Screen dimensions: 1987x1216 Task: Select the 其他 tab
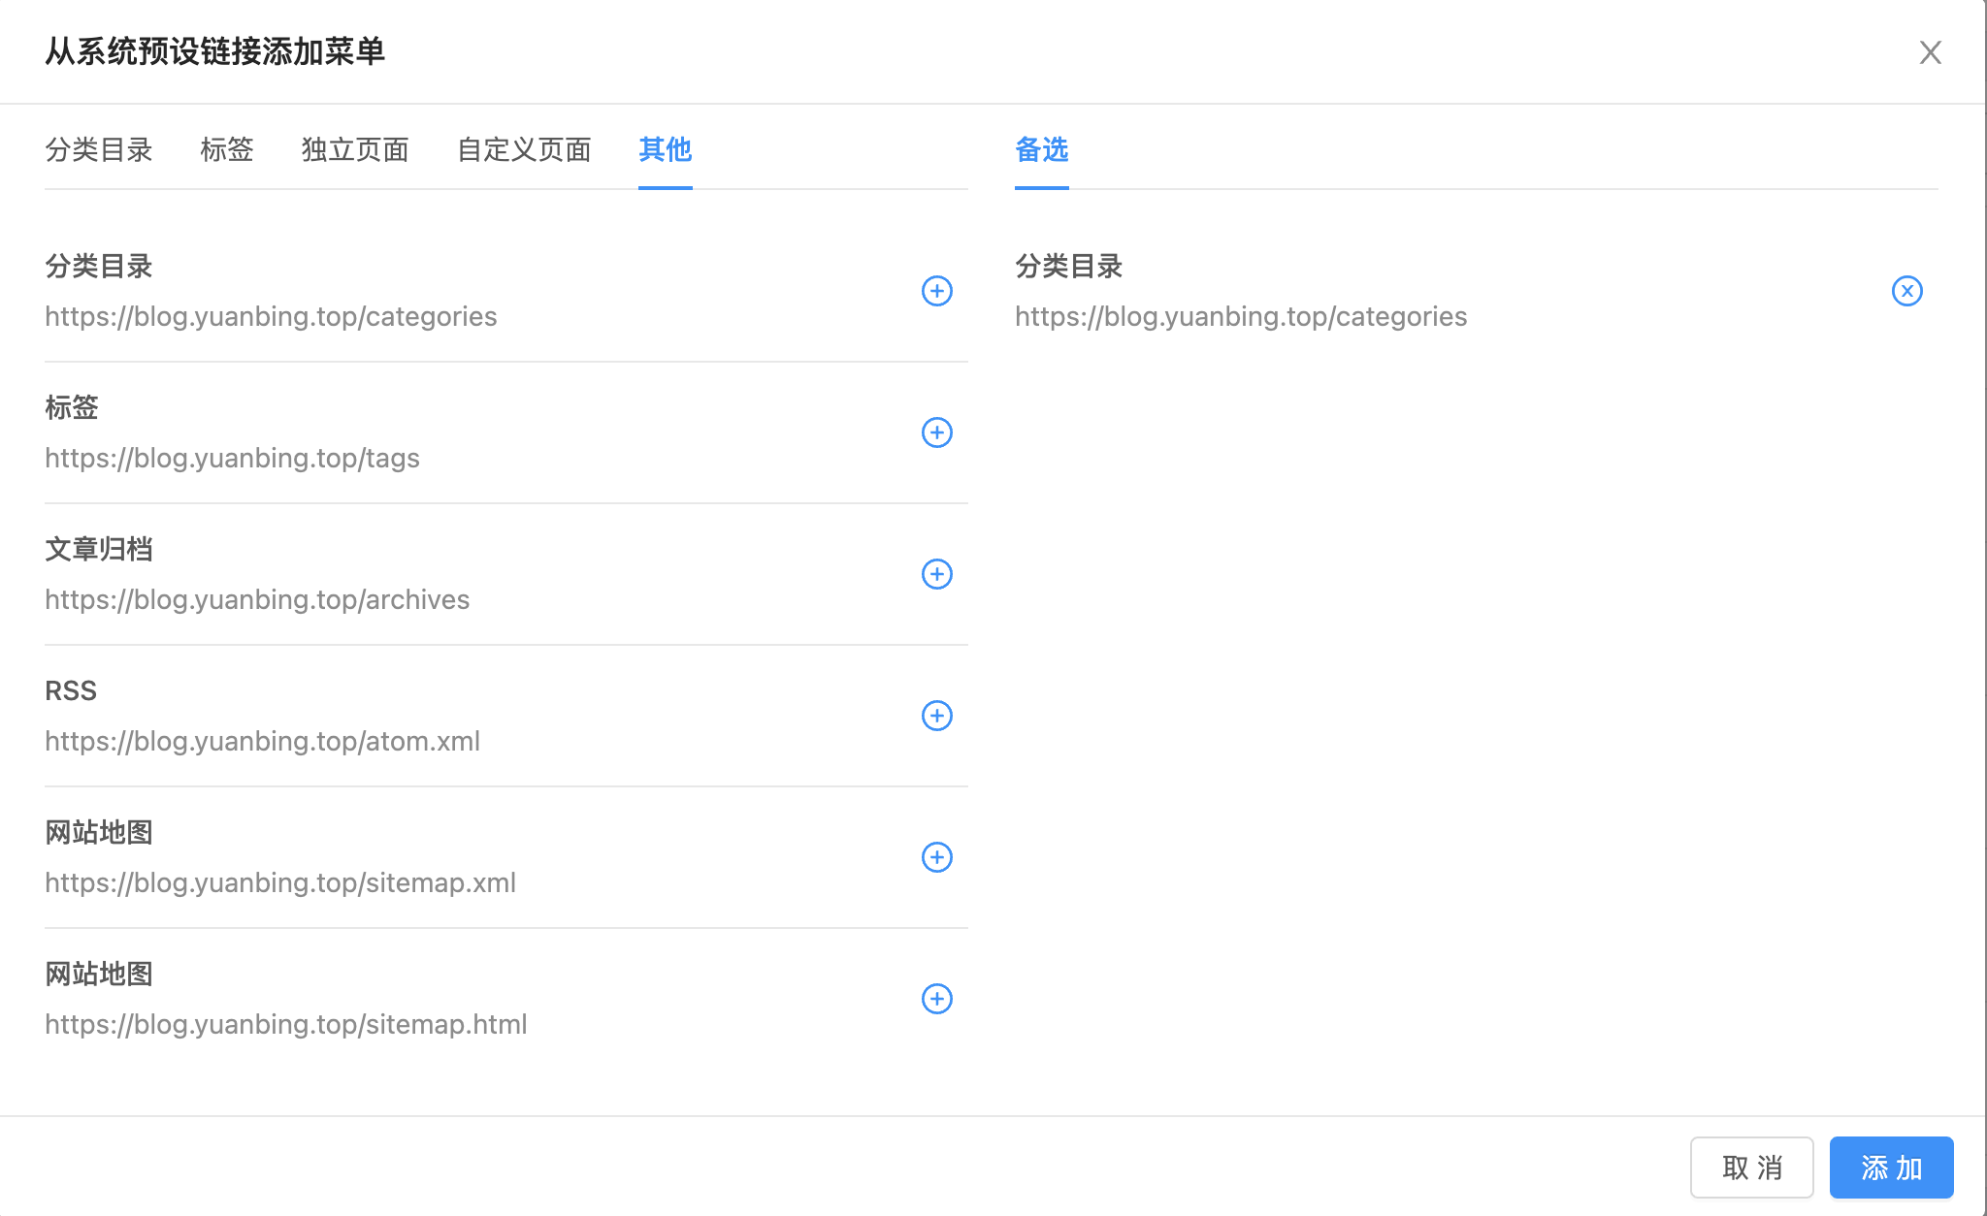[x=665, y=150]
